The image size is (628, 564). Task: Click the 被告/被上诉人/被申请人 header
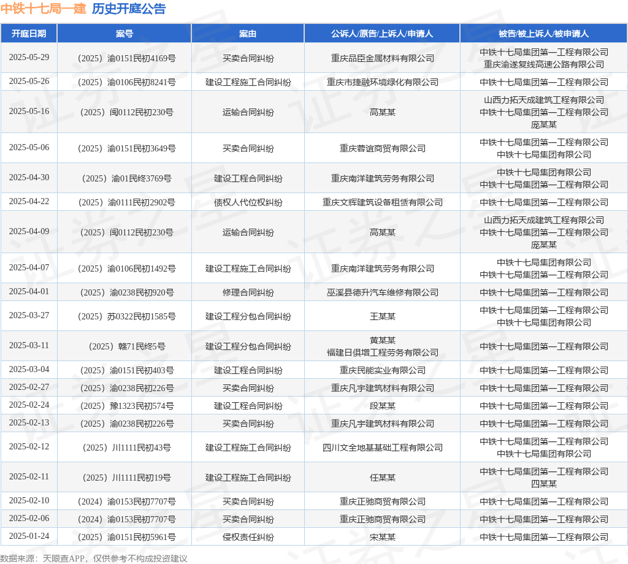pyautogui.click(x=543, y=34)
